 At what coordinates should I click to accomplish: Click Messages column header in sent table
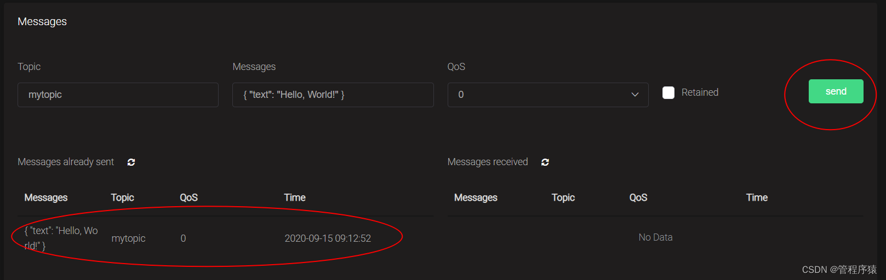point(46,197)
